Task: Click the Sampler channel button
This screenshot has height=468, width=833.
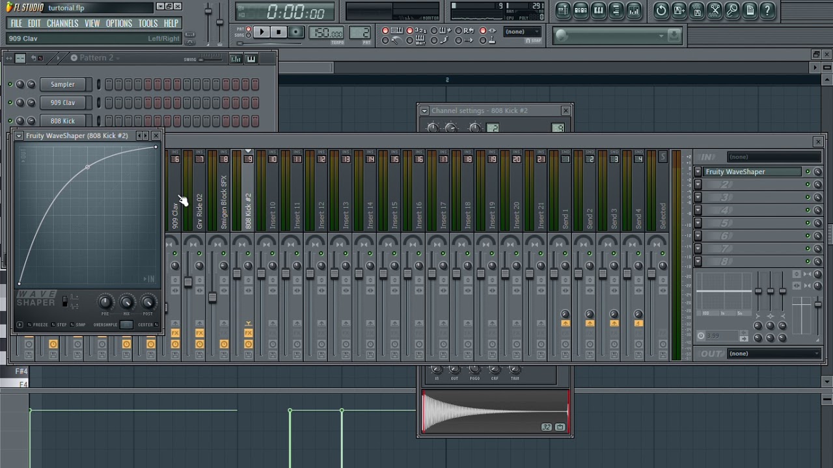Action: tap(63, 84)
